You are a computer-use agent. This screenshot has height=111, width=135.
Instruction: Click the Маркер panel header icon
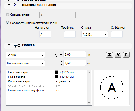point(17,45)
